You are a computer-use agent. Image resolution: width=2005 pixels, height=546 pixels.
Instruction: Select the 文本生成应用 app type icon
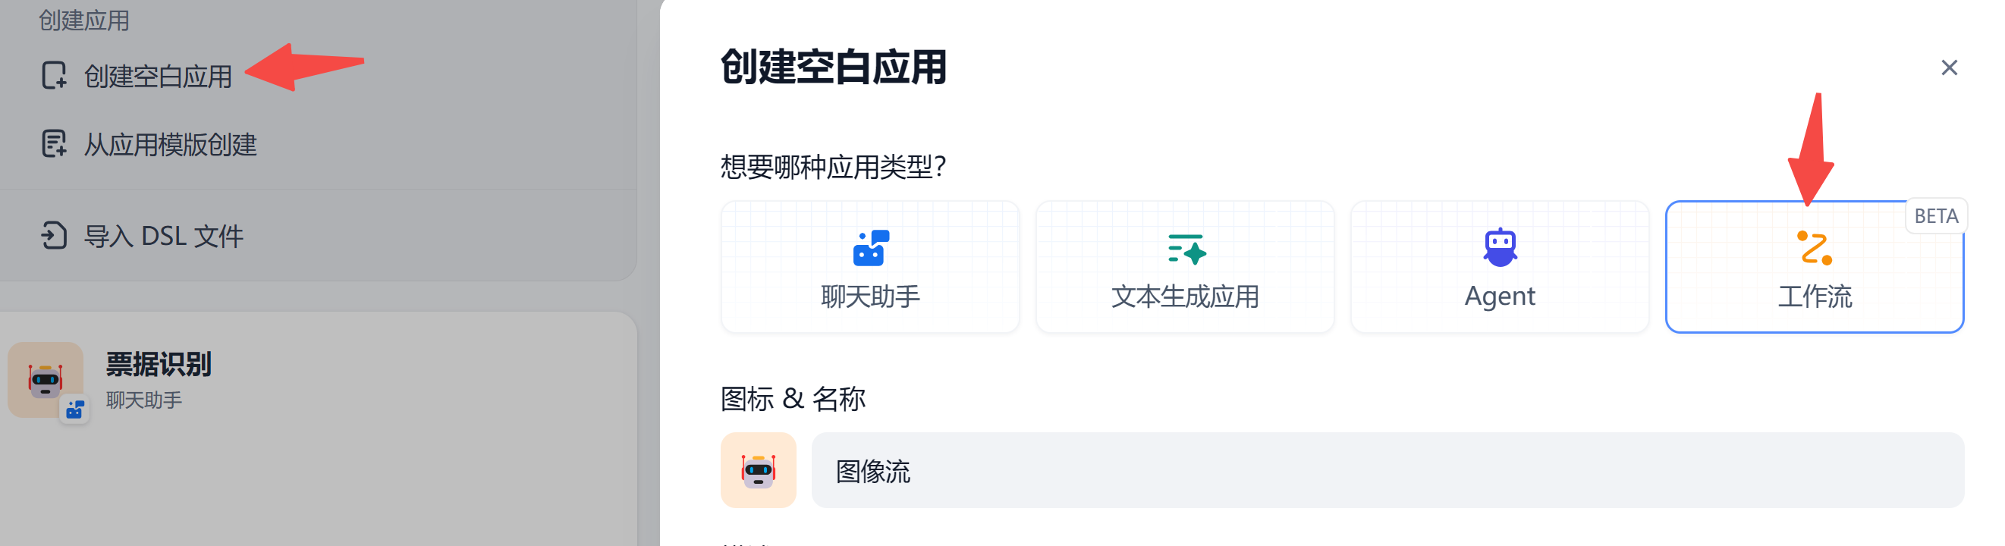tap(1185, 247)
